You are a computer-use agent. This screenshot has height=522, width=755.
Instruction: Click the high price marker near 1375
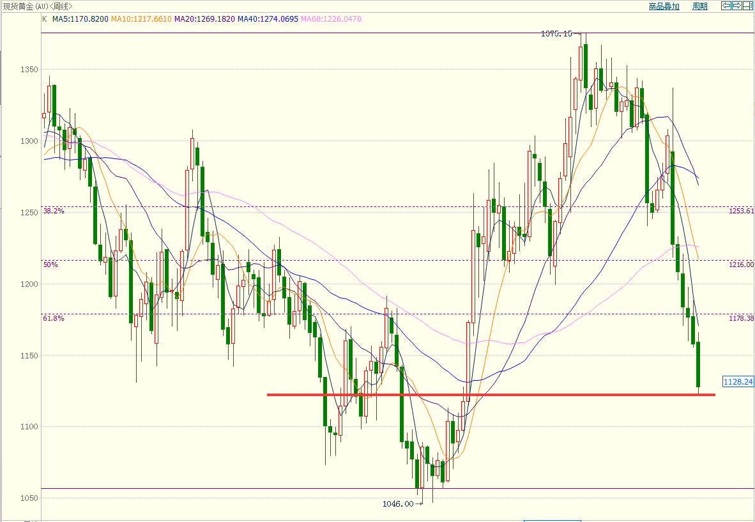tap(556, 34)
